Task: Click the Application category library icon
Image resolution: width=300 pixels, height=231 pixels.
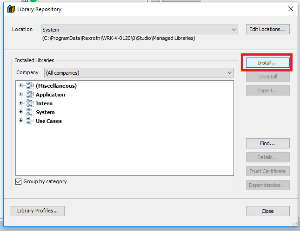Action: click(x=30, y=95)
